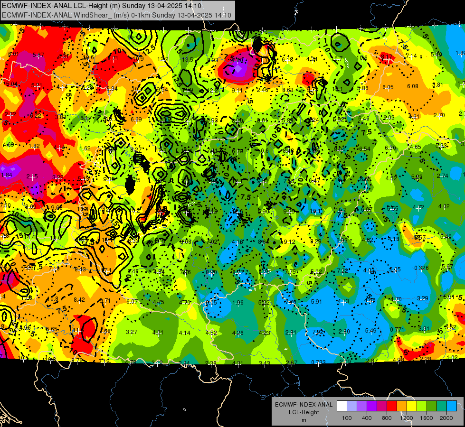465x427 pixels.
Task: Click the grid value '7.14' in the upper right
Action: tap(411, 56)
